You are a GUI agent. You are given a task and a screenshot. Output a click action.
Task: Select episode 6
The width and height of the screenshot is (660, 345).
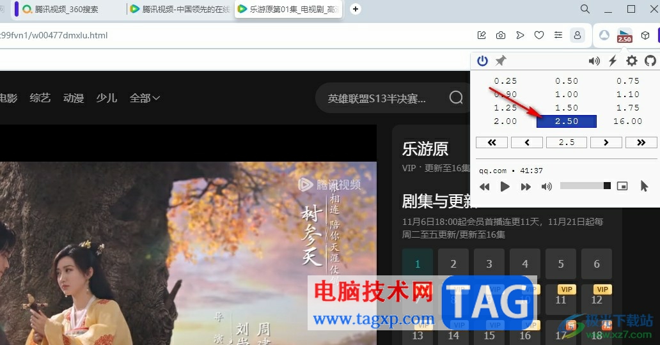click(597, 264)
